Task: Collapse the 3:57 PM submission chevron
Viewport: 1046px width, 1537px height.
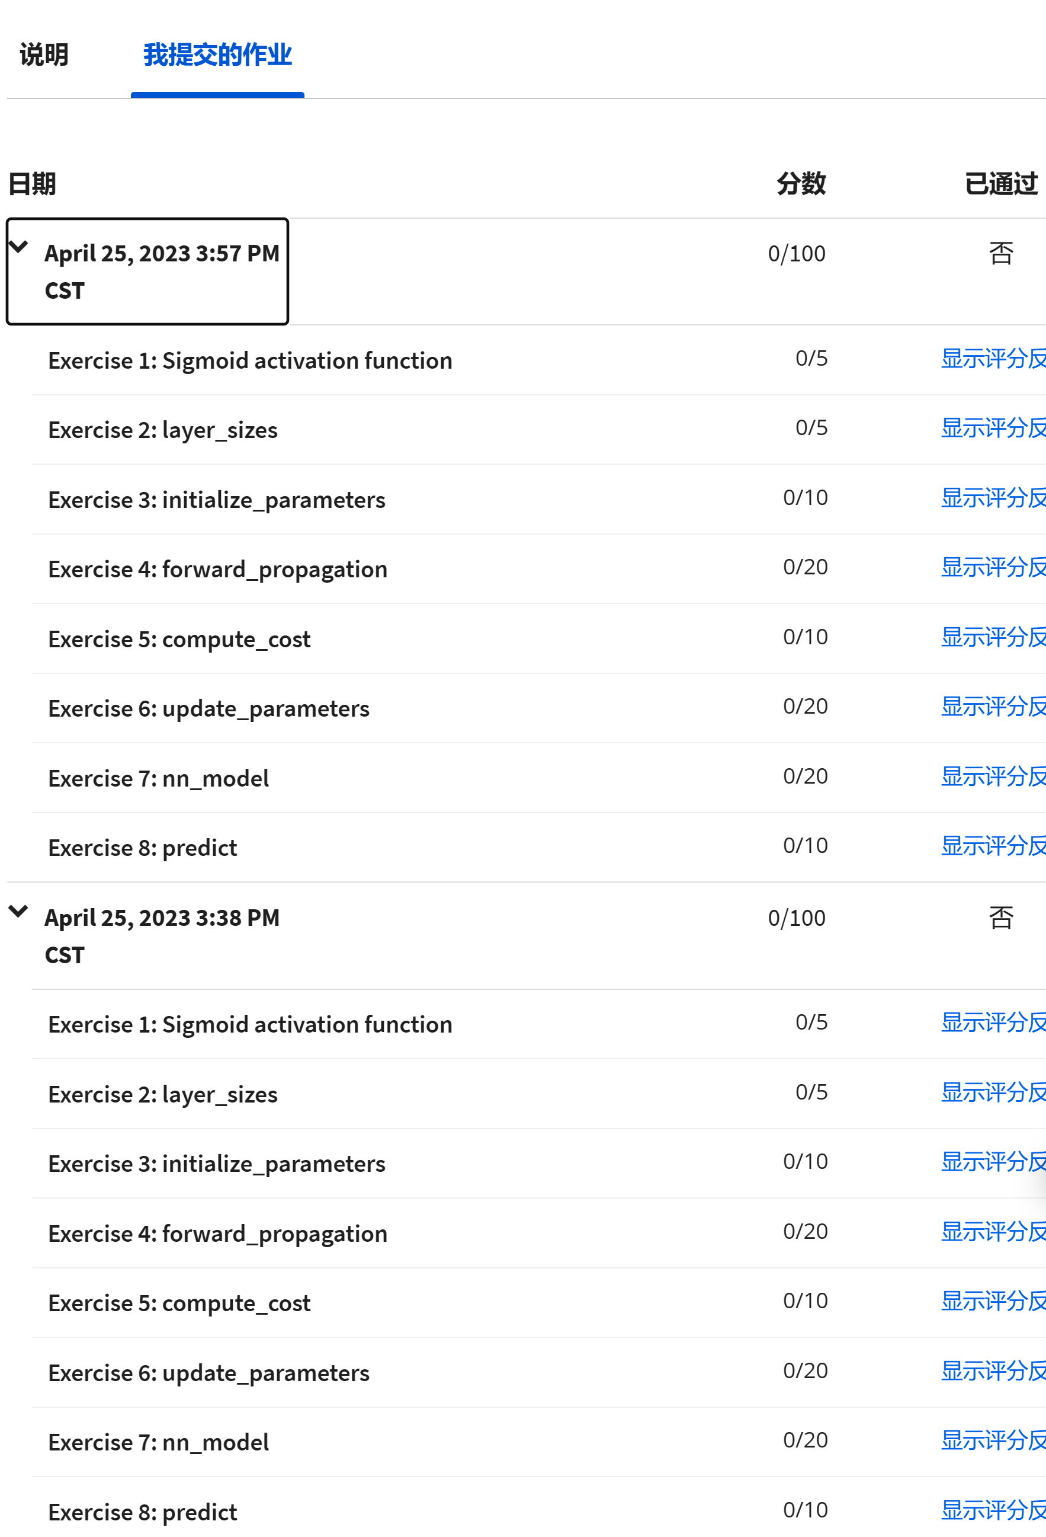Action: [x=18, y=247]
